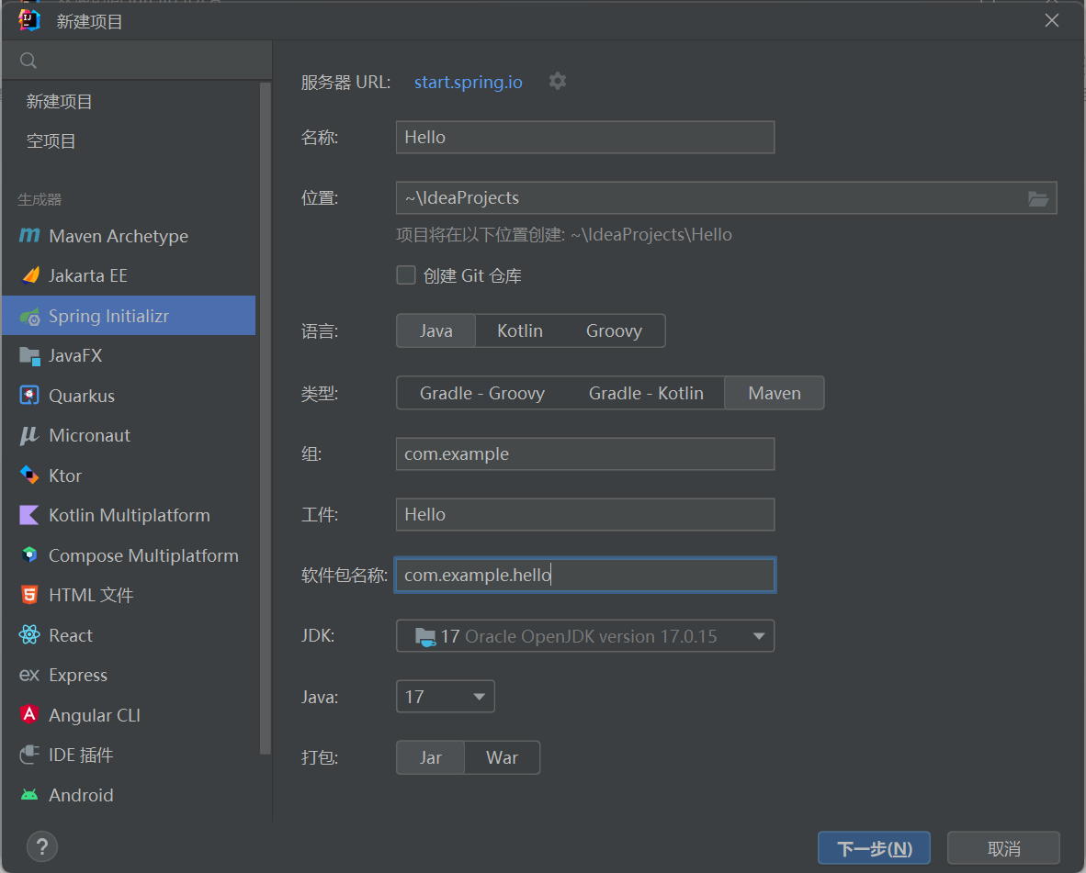Select Kotlin as the language
This screenshot has width=1086, height=873.
coord(519,330)
